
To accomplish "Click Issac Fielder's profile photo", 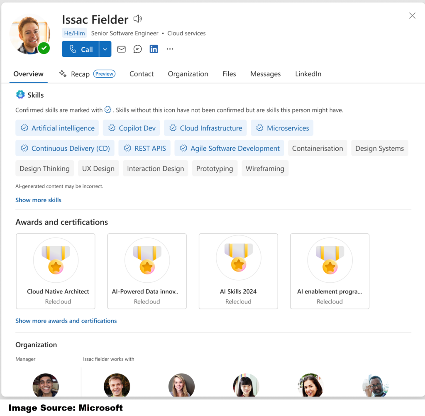I will pyautogui.click(x=29, y=34).
